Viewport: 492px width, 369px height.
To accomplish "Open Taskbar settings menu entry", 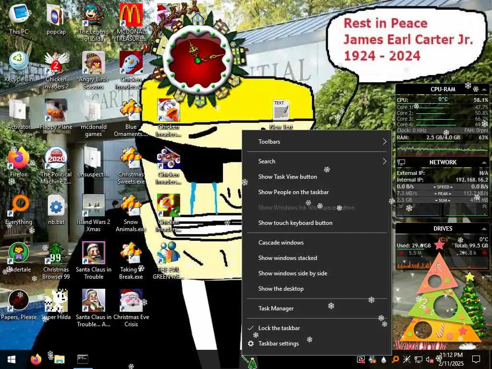I will click(317, 343).
